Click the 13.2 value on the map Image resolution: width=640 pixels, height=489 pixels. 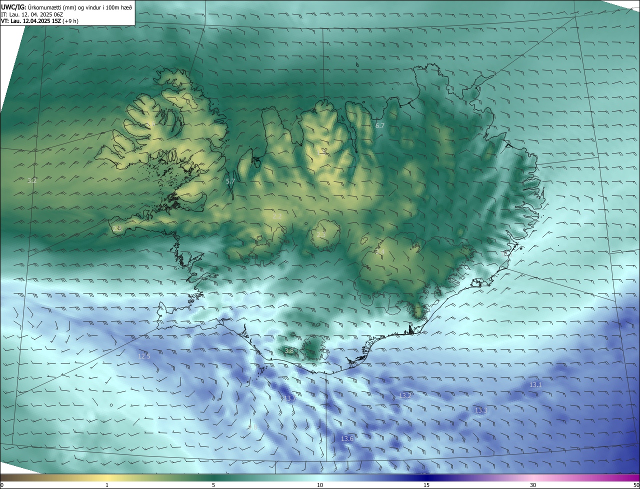click(x=405, y=395)
